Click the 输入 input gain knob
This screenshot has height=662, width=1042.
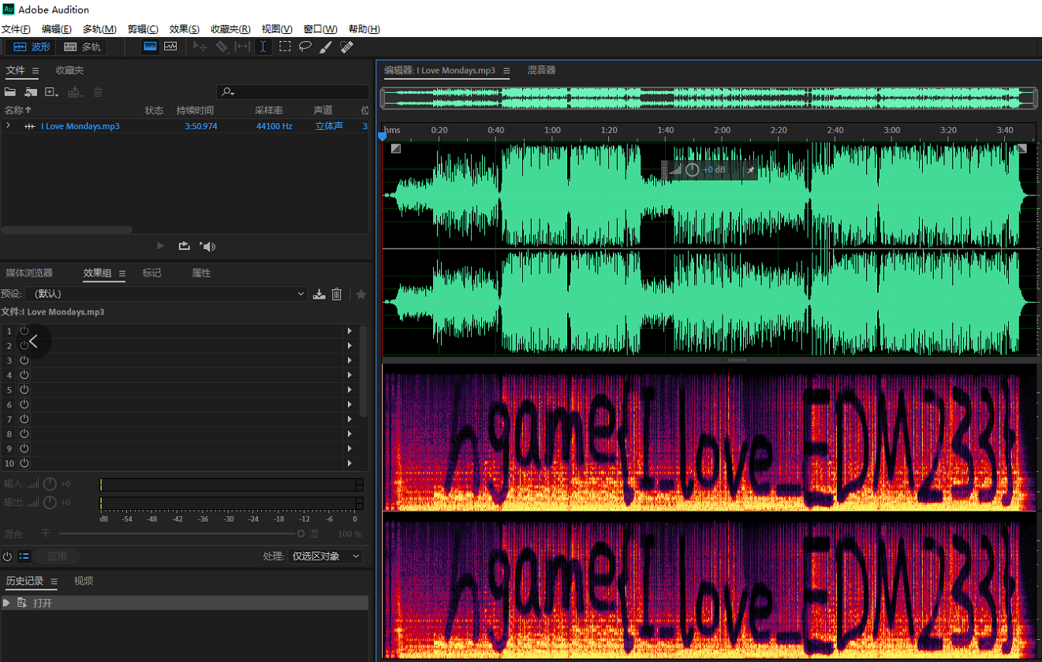tap(50, 484)
